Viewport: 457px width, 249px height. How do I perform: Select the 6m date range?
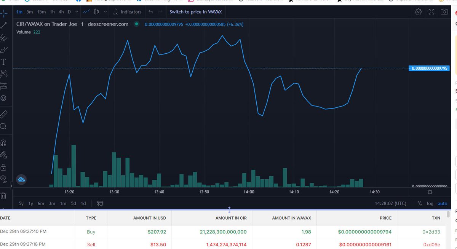click(41, 203)
